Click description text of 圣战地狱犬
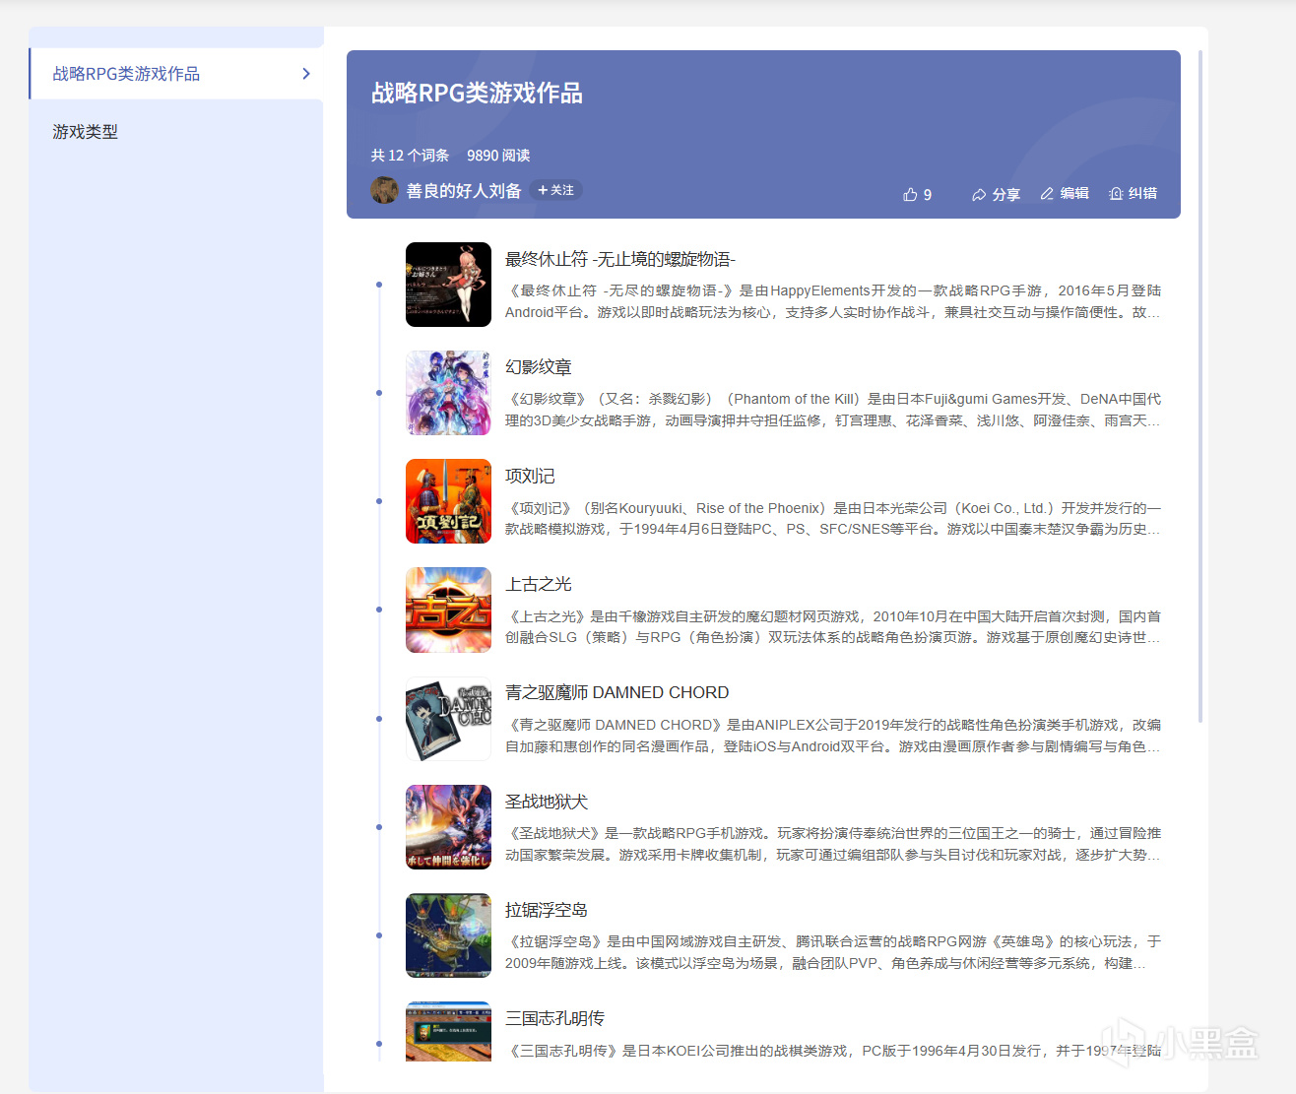1296x1094 pixels. [833, 844]
